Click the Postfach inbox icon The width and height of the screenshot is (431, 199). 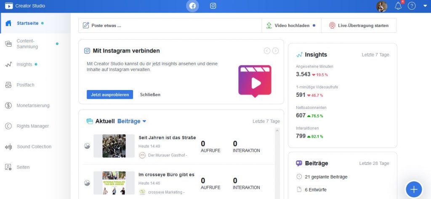(8, 85)
